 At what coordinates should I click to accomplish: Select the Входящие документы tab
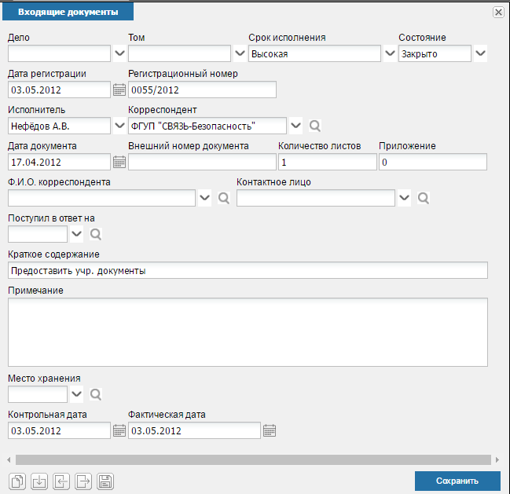tap(68, 12)
